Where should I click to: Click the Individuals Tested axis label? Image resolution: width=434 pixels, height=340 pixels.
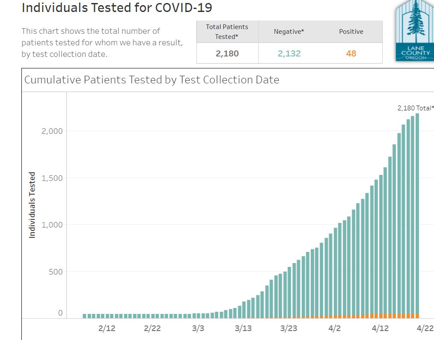point(32,205)
